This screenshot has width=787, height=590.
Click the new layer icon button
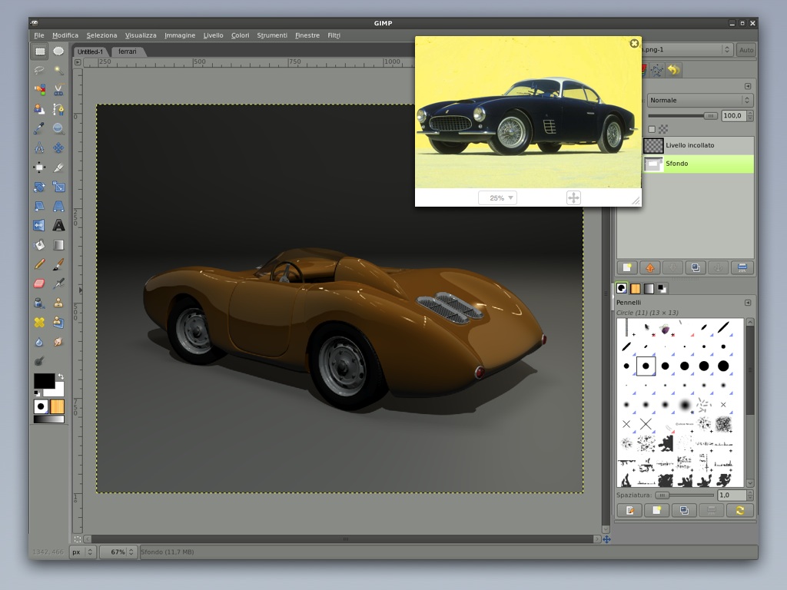pyautogui.click(x=628, y=267)
